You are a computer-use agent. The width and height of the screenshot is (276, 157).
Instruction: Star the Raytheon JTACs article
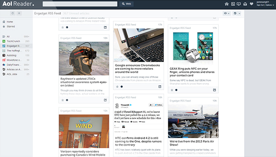point(62,100)
